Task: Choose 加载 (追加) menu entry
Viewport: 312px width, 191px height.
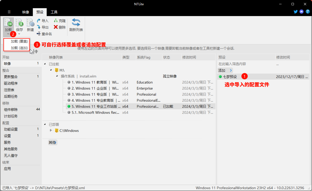Action: (19, 48)
